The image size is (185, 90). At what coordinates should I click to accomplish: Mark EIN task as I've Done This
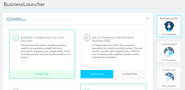tap(130, 74)
